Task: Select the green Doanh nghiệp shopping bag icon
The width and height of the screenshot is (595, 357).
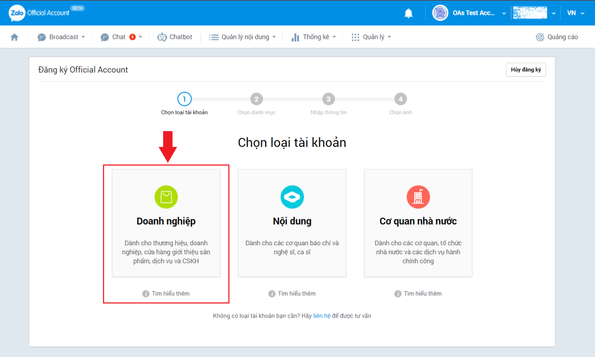Action: (x=166, y=197)
